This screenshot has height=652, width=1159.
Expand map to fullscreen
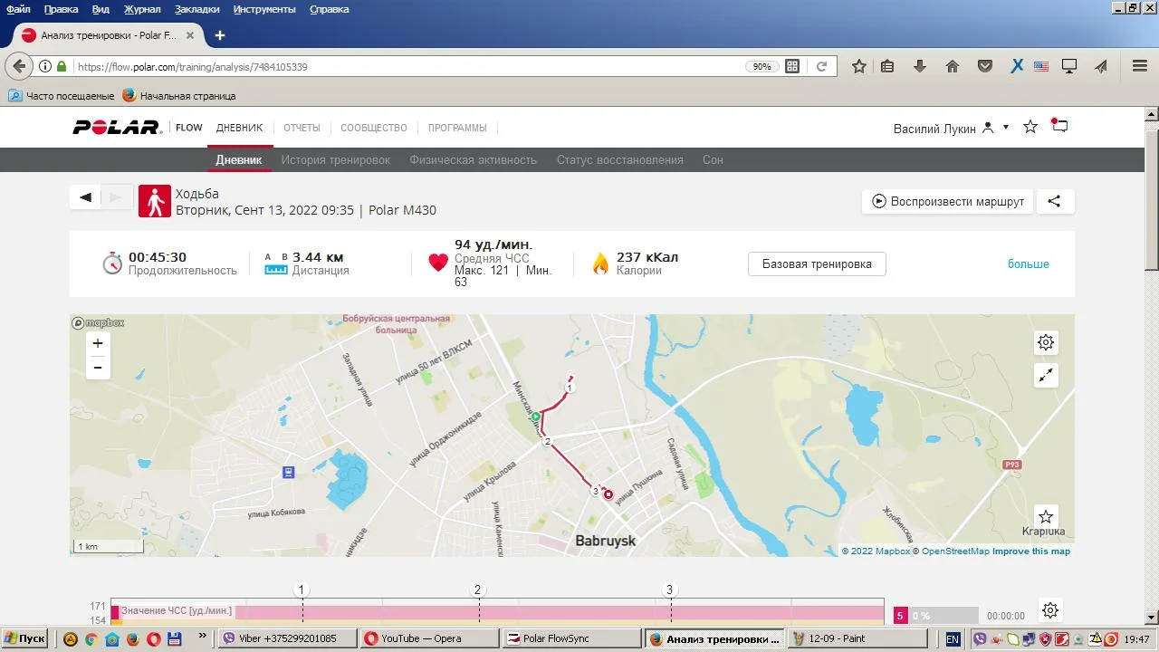(1046, 375)
